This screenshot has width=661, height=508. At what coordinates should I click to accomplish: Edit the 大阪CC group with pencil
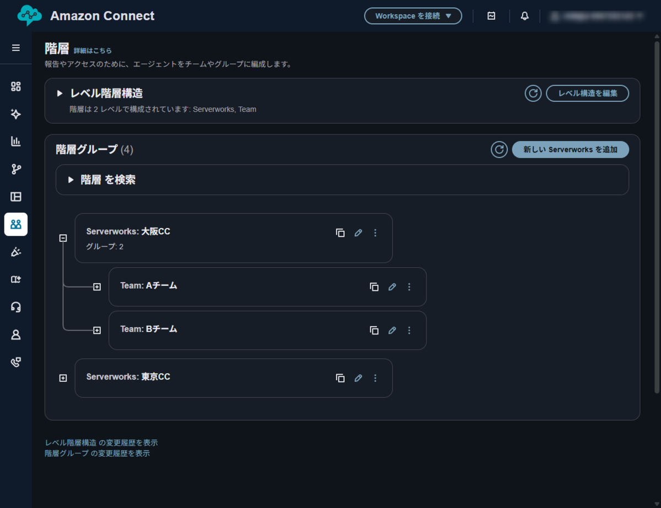(x=358, y=233)
